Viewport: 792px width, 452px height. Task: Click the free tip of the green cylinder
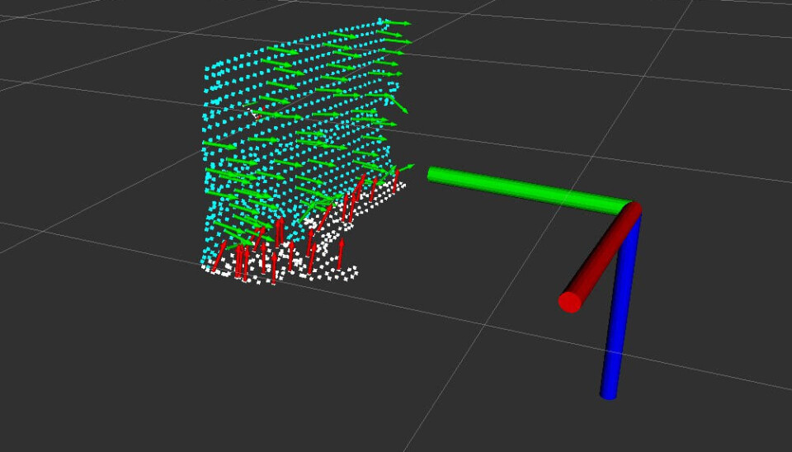432,173
